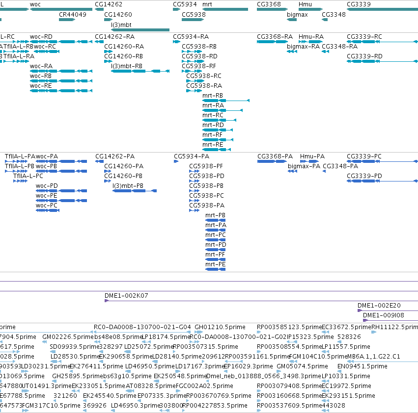Click EST EN09451.5prime
This screenshot has width=418, height=413.
click(362, 367)
